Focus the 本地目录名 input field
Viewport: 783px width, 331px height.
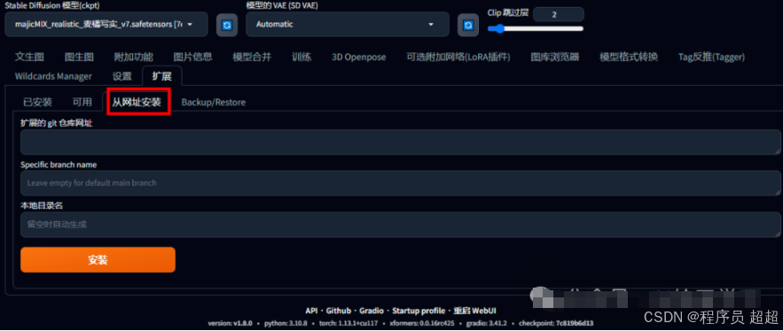coord(401,224)
